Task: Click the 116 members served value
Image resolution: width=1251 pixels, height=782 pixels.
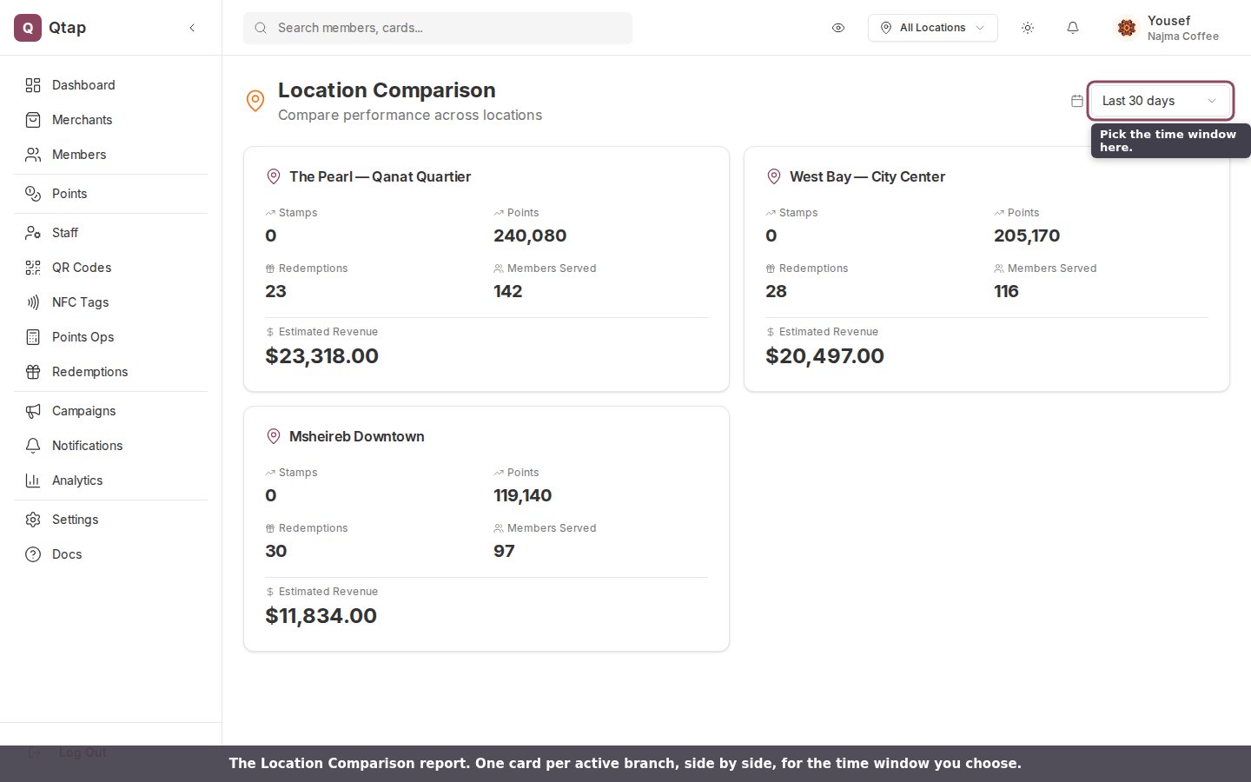Action: [1006, 291]
